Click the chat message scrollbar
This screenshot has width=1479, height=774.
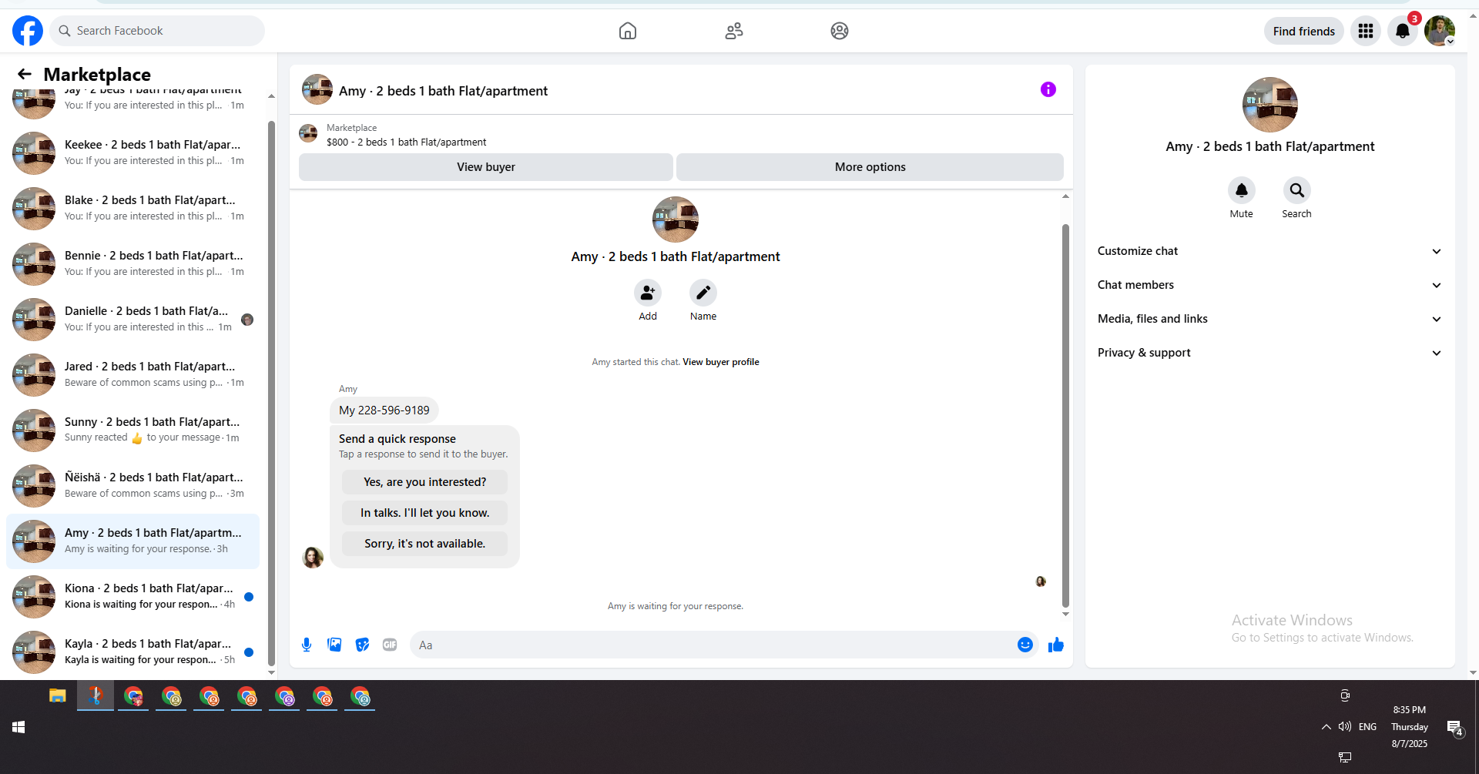click(1065, 416)
